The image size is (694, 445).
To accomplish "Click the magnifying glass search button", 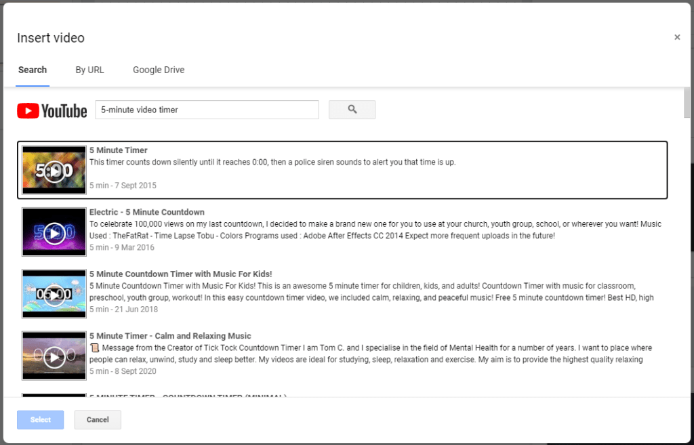I will [x=352, y=110].
